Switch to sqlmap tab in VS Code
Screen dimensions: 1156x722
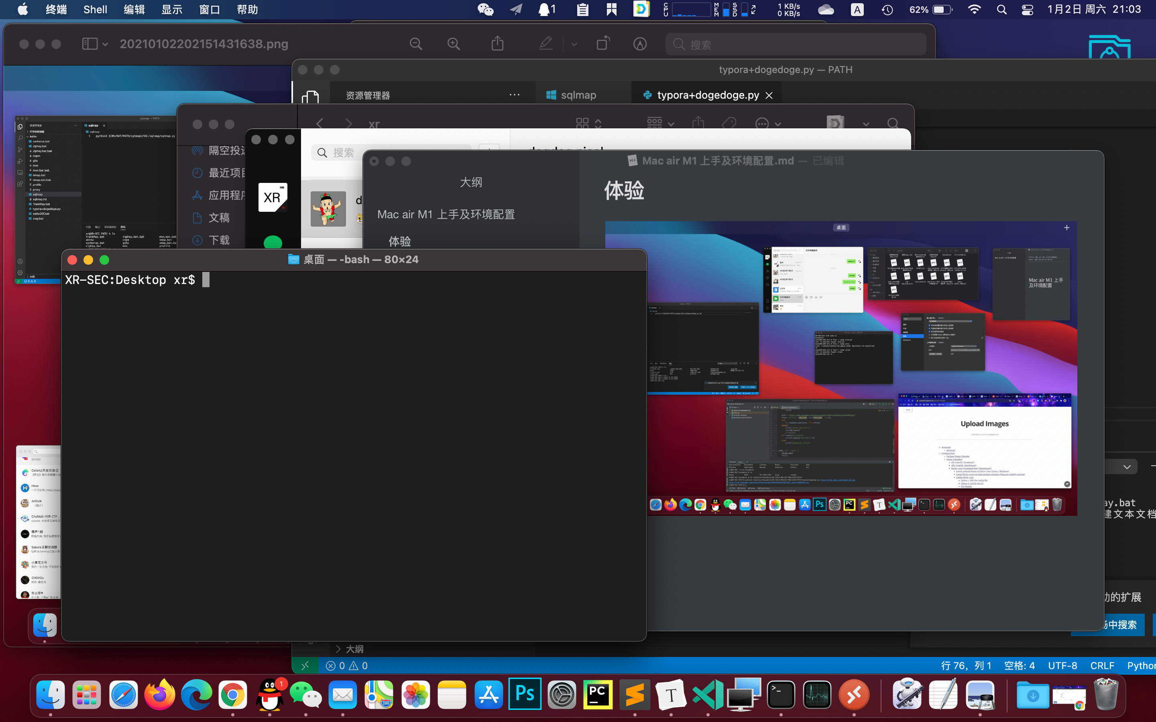pyautogui.click(x=571, y=95)
